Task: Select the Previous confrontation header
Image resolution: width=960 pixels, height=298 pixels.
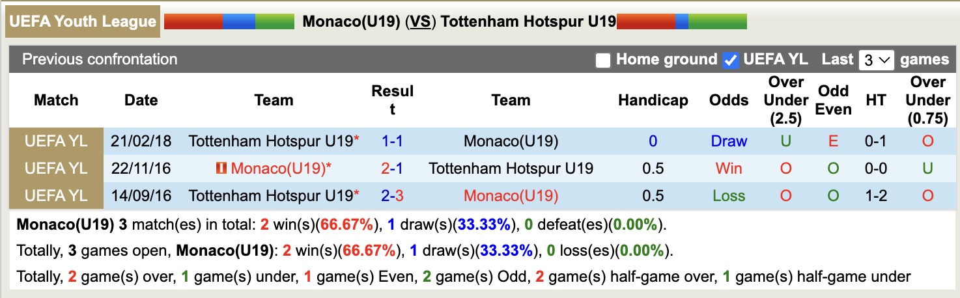Action: pos(100,59)
